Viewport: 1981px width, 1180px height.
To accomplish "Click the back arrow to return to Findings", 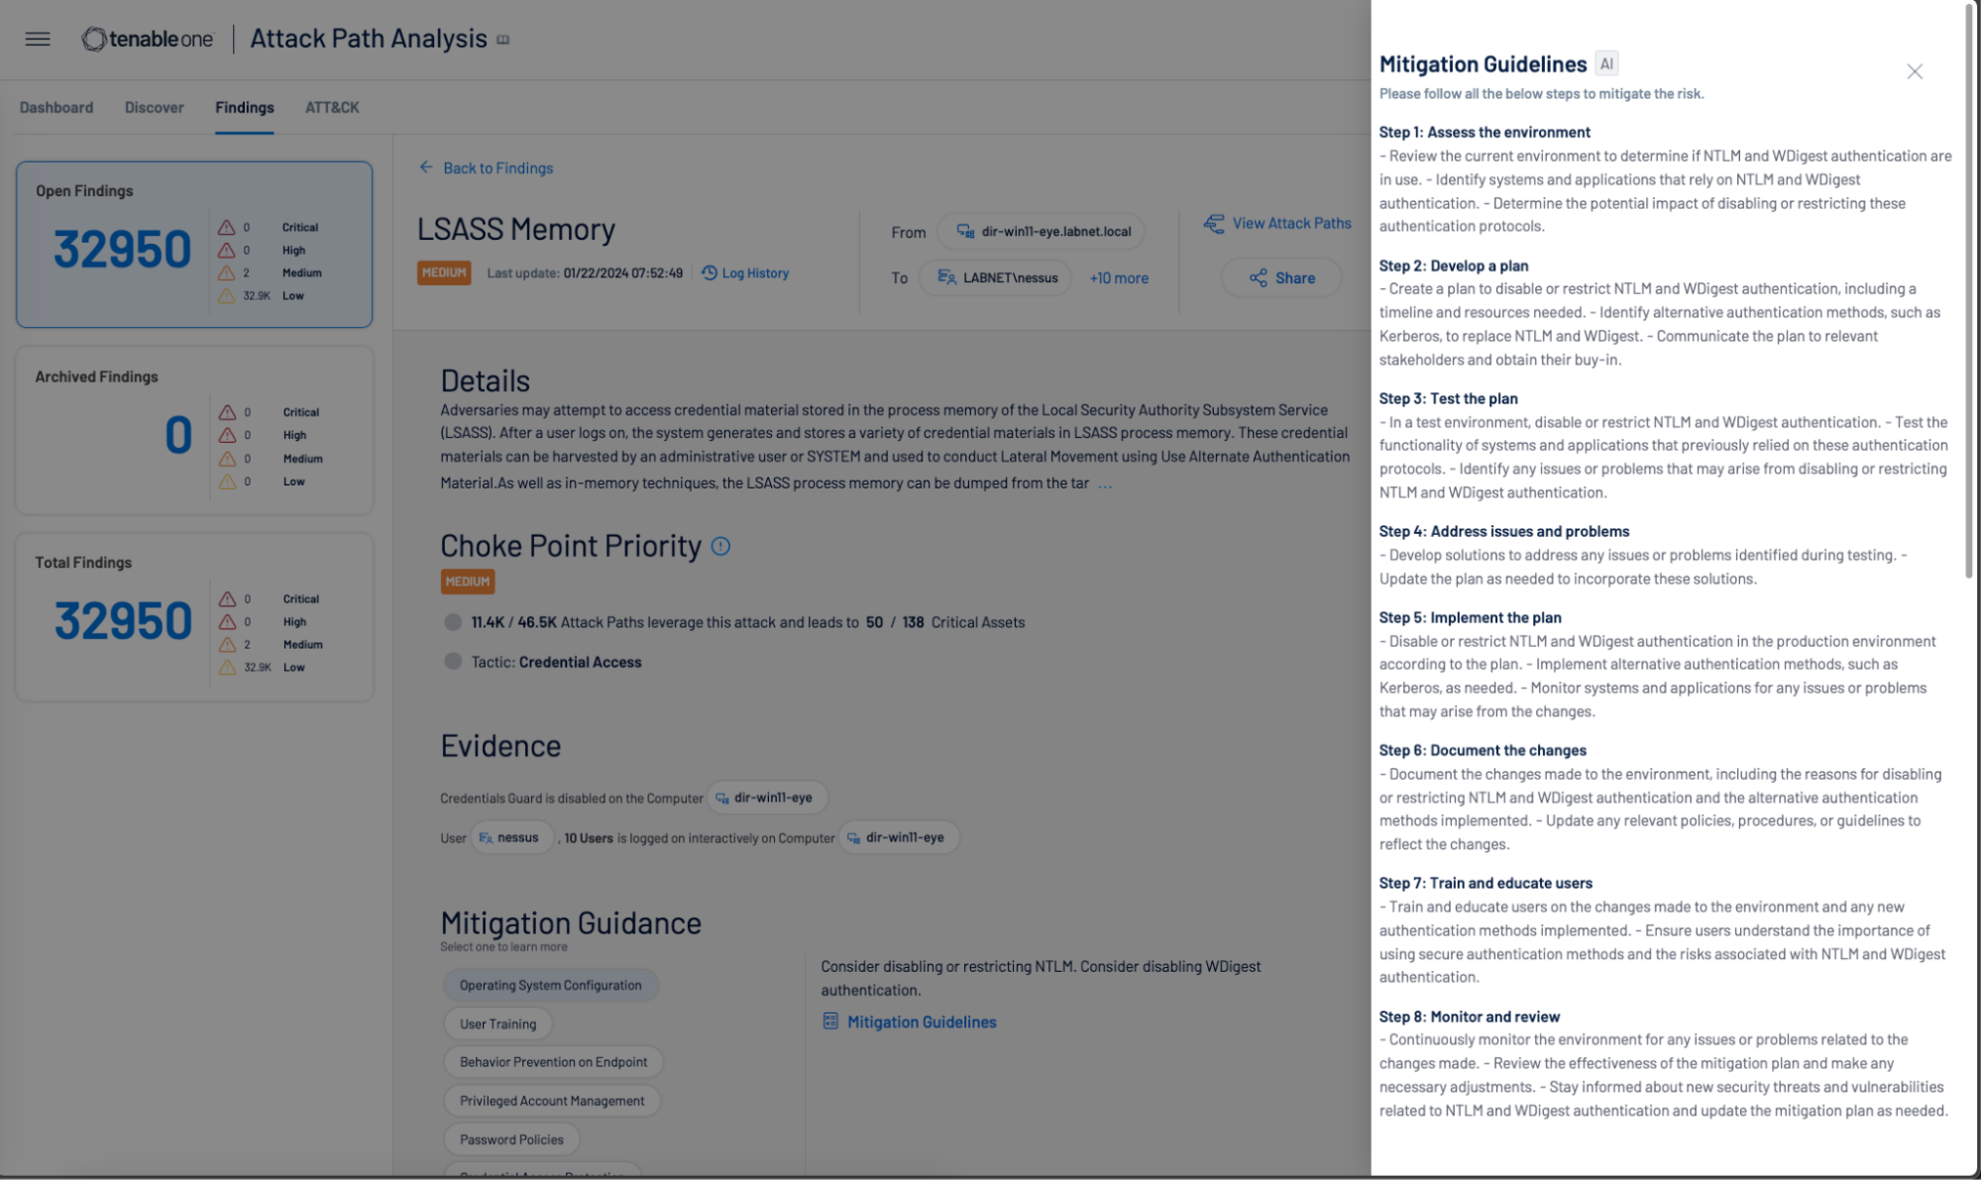I will point(427,168).
